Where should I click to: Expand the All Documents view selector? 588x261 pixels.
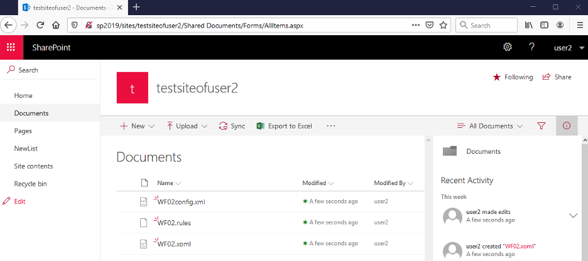tap(490, 126)
